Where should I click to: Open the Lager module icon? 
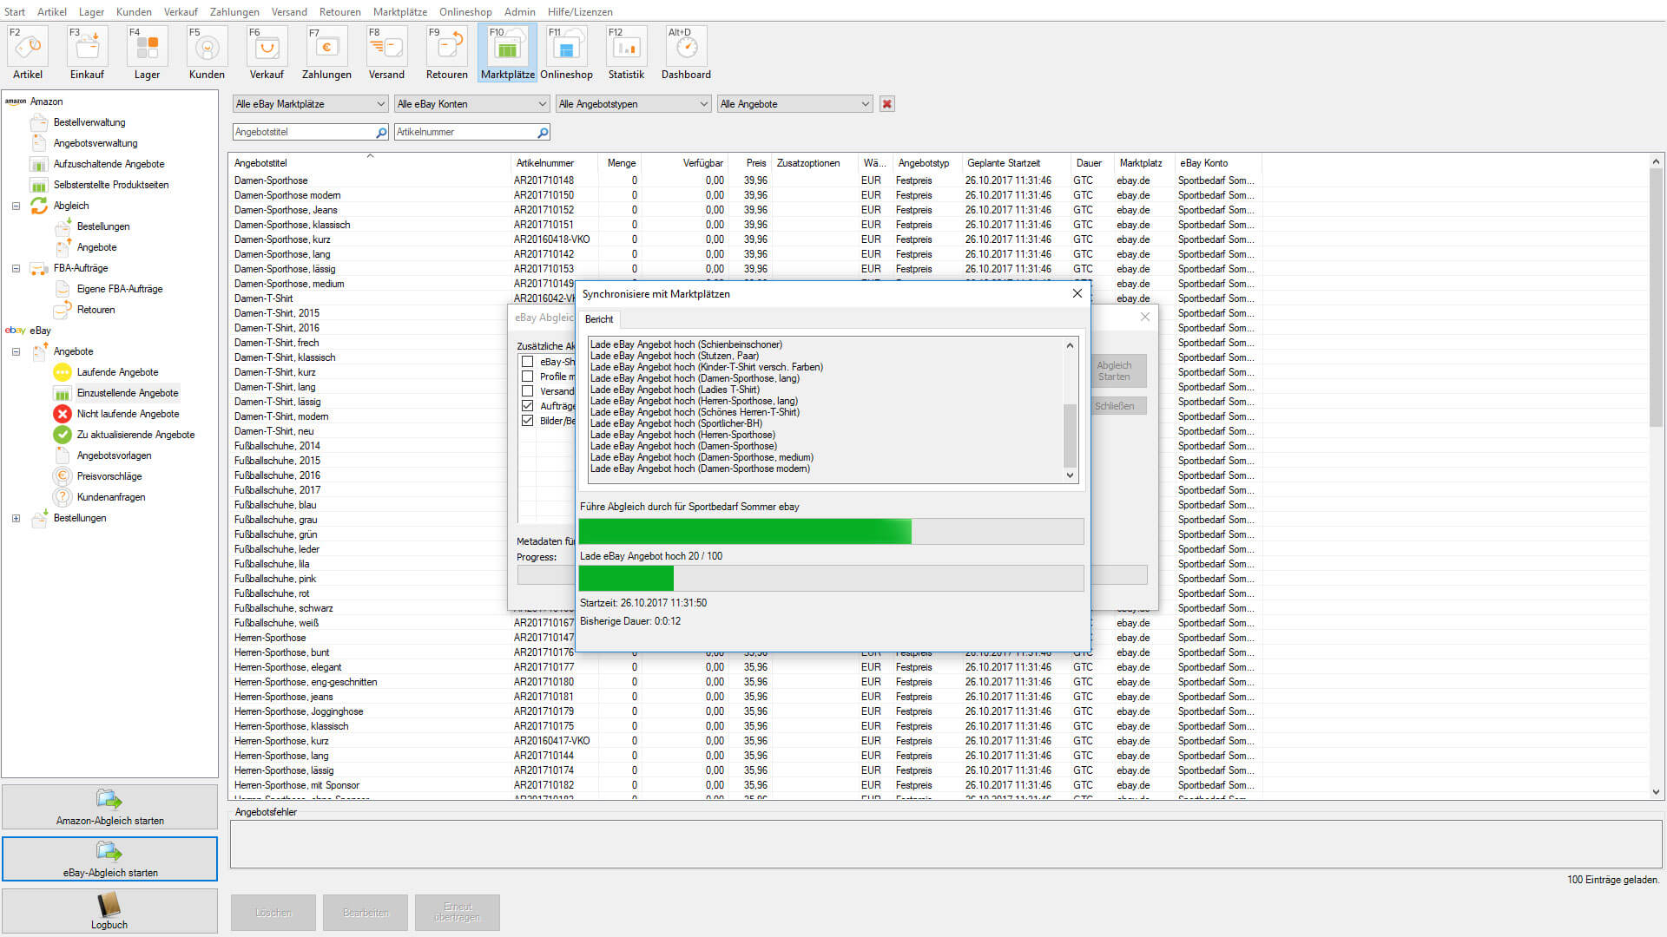147,47
